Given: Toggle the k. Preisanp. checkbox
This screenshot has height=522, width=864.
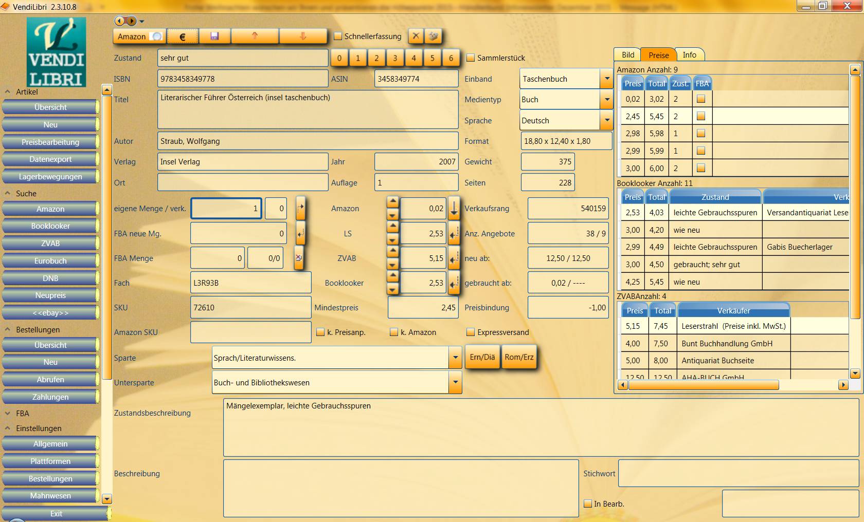Looking at the screenshot, I should pyautogui.click(x=320, y=332).
